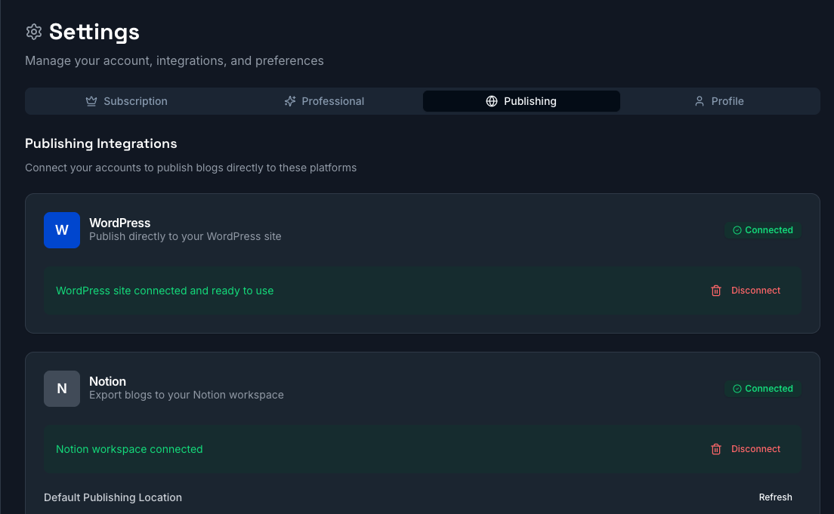Go to the Profile tab

click(x=719, y=101)
